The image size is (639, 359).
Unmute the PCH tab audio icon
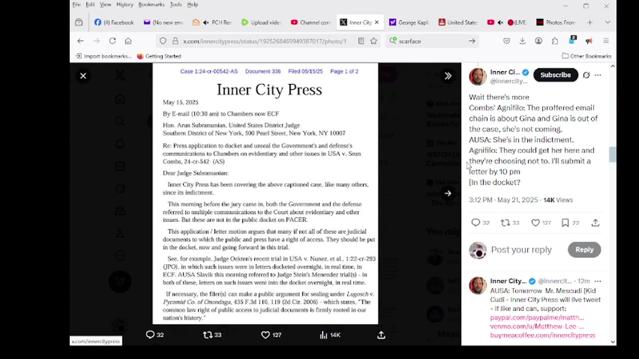click(x=206, y=22)
